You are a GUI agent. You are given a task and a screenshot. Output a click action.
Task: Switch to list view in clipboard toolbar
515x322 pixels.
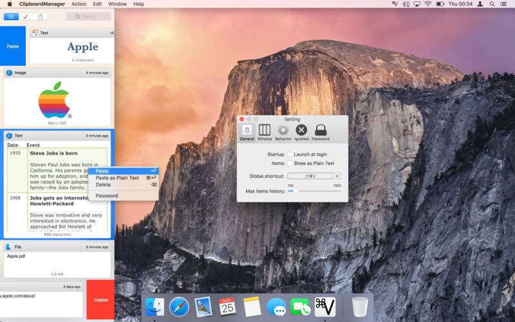tap(11, 17)
